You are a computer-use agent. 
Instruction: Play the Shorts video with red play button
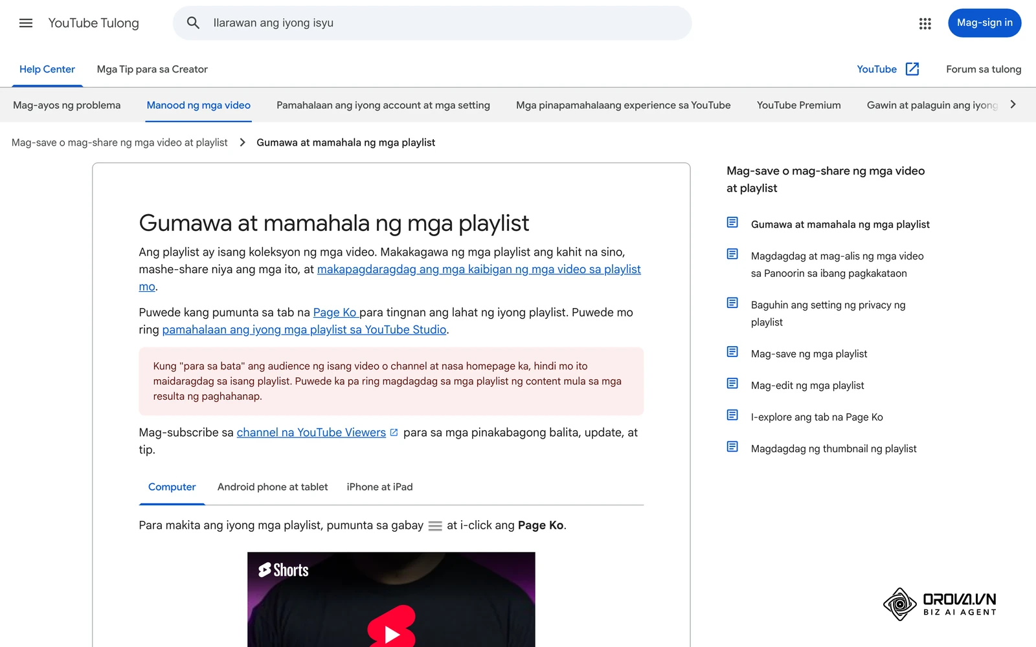(x=391, y=626)
